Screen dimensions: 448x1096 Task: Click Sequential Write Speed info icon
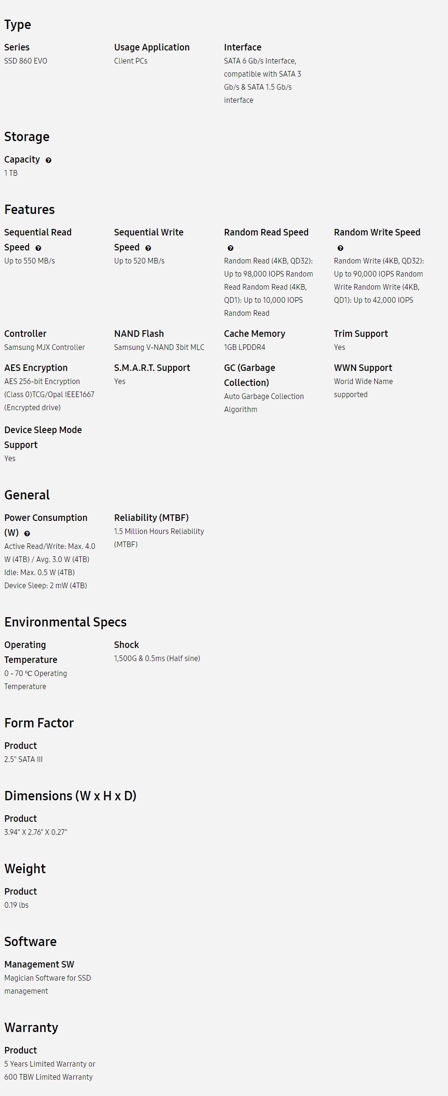click(x=148, y=248)
